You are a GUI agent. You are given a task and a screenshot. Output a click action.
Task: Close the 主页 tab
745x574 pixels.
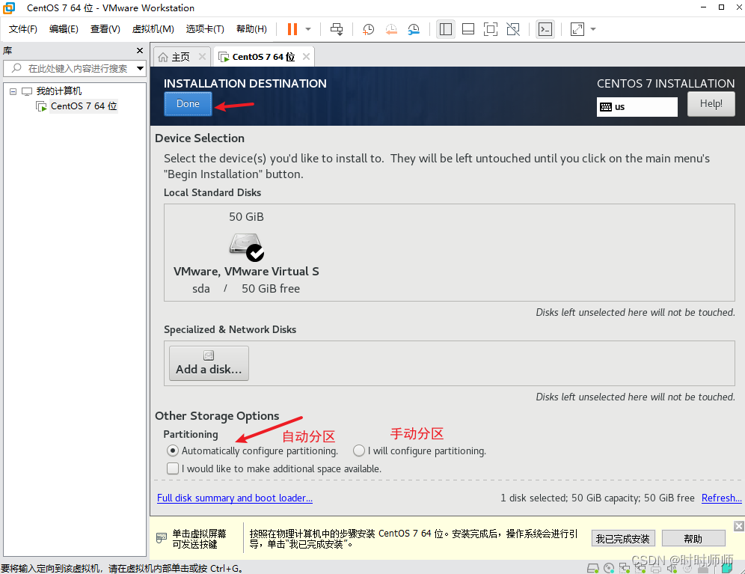pos(203,57)
